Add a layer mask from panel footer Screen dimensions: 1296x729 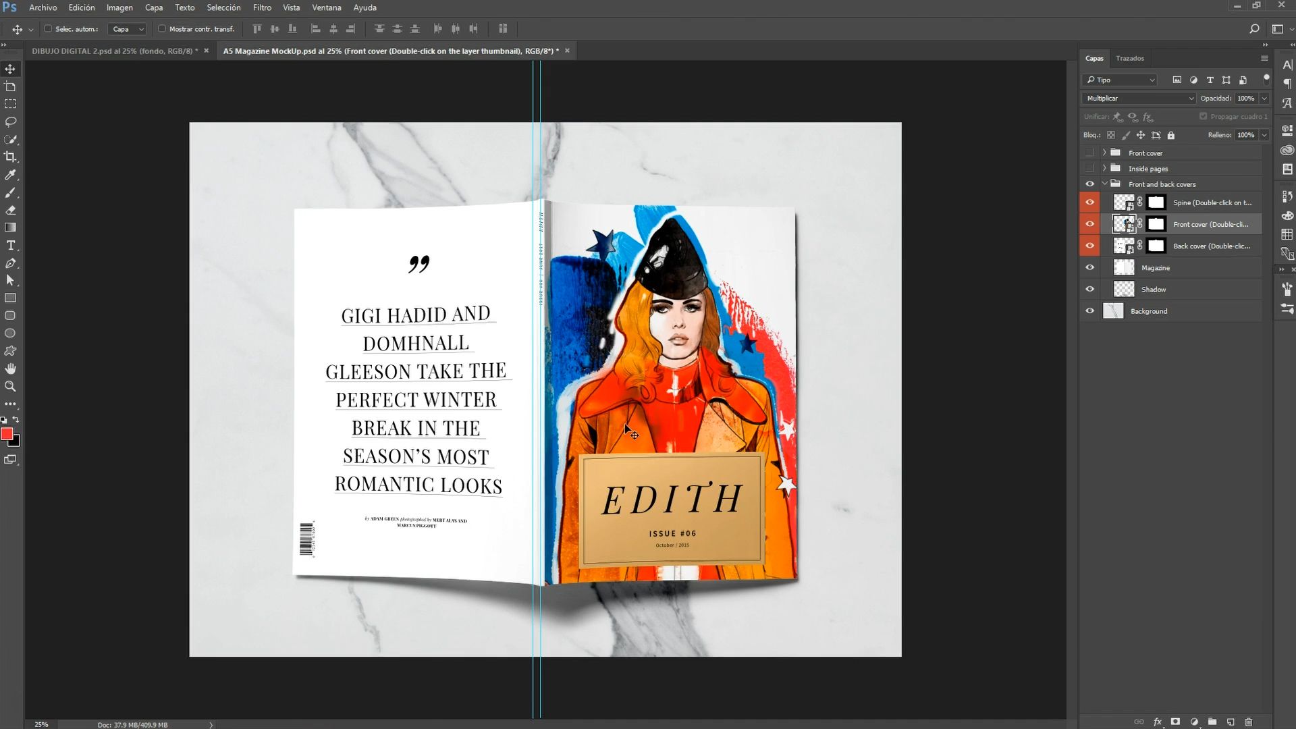click(x=1175, y=722)
